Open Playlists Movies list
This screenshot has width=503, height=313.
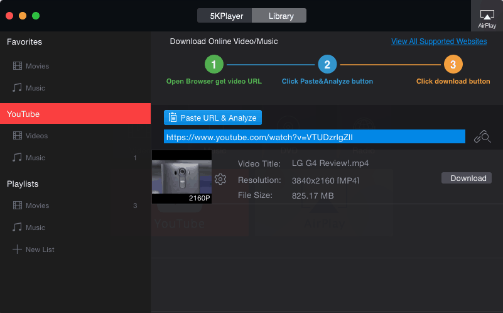pyautogui.click(x=38, y=206)
